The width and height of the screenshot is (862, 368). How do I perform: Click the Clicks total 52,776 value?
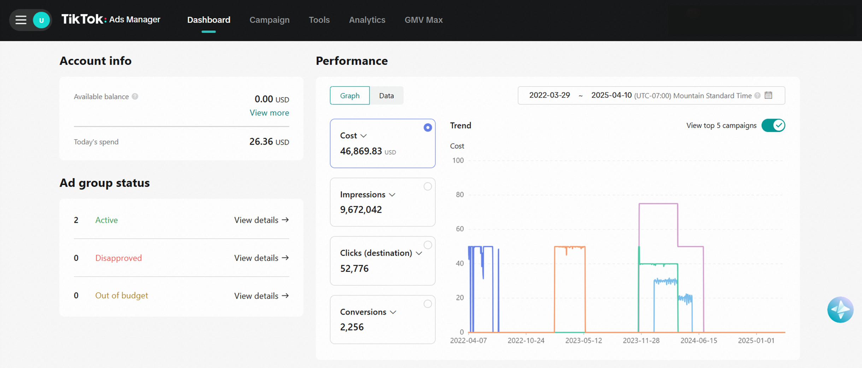click(x=354, y=269)
